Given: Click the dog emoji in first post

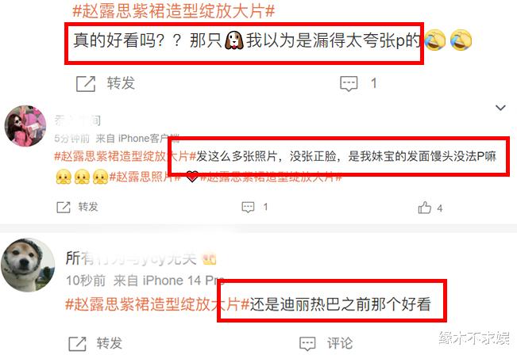Looking at the screenshot, I should click(233, 40).
